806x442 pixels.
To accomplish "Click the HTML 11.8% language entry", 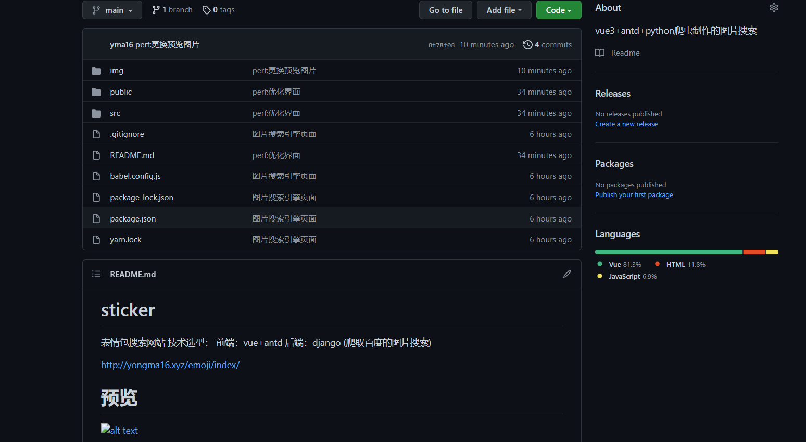I will [x=680, y=264].
